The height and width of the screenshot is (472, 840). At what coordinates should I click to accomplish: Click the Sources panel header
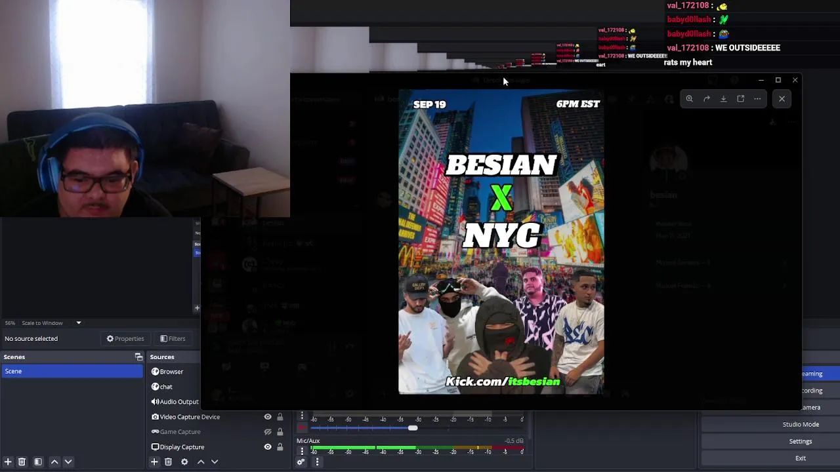[x=174, y=357]
